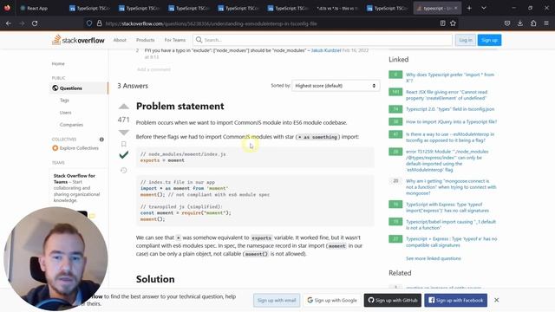Open the About menu item
Image resolution: width=555 pixels, height=312 pixels.
click(x=120, y=40)
